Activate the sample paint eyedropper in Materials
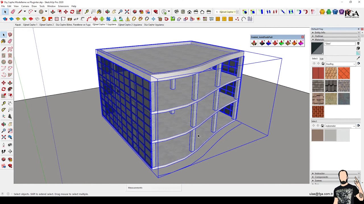Viewport: 364px width, 204px height. tap(358, 58)
